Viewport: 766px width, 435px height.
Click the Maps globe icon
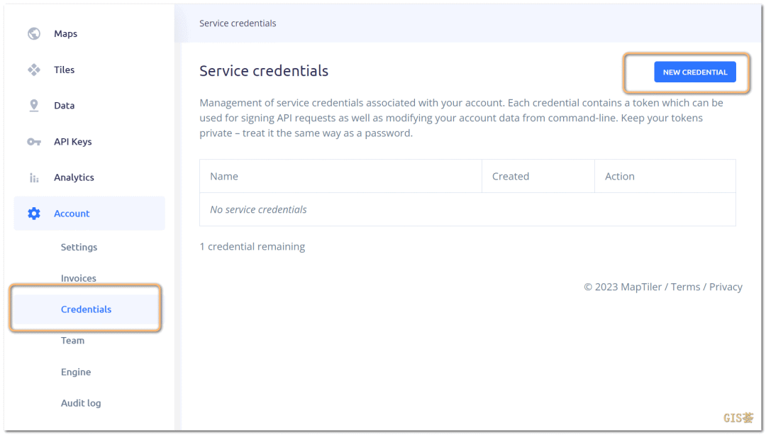(34, 34)
